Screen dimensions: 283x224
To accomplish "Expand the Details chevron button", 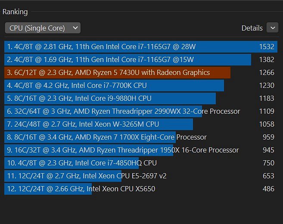I will [273, 28].
